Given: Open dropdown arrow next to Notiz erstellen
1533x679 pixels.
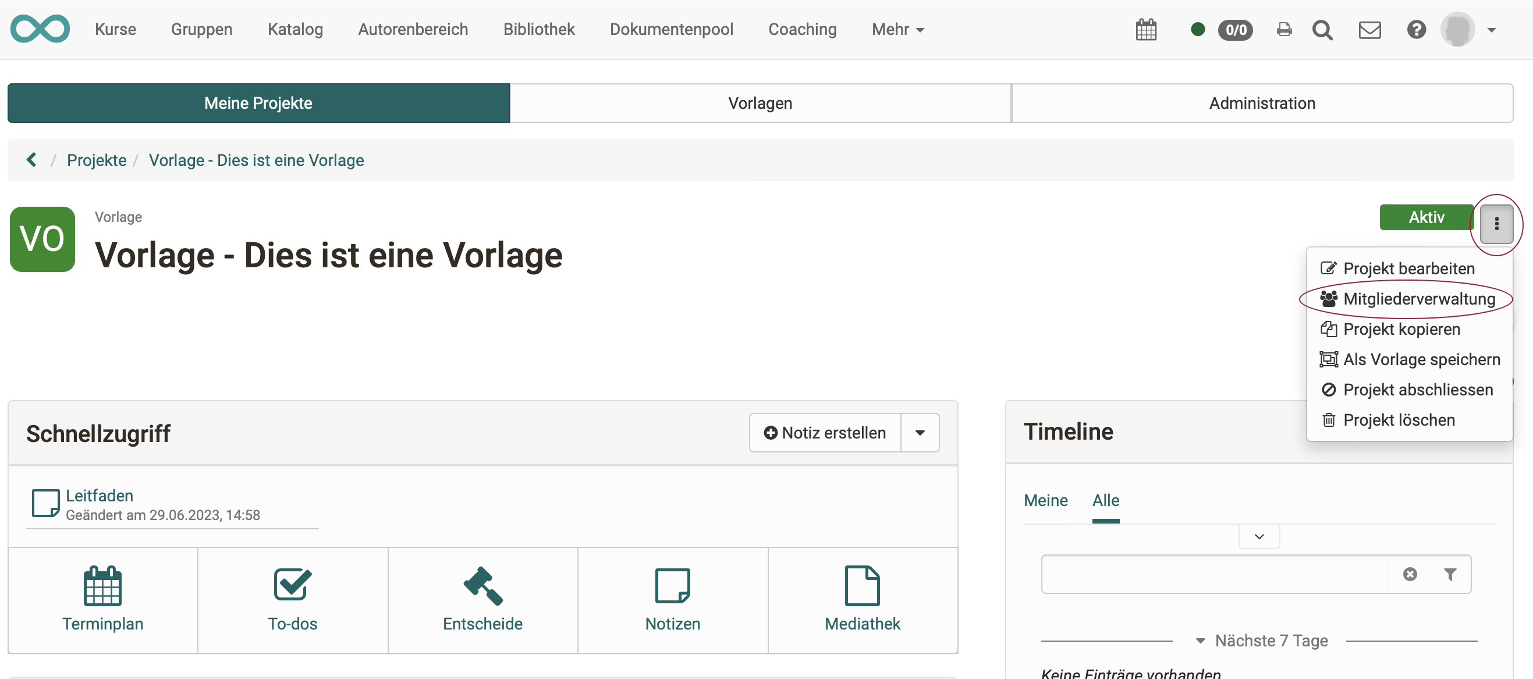Looking at the screenshot, I should [920, 433].
